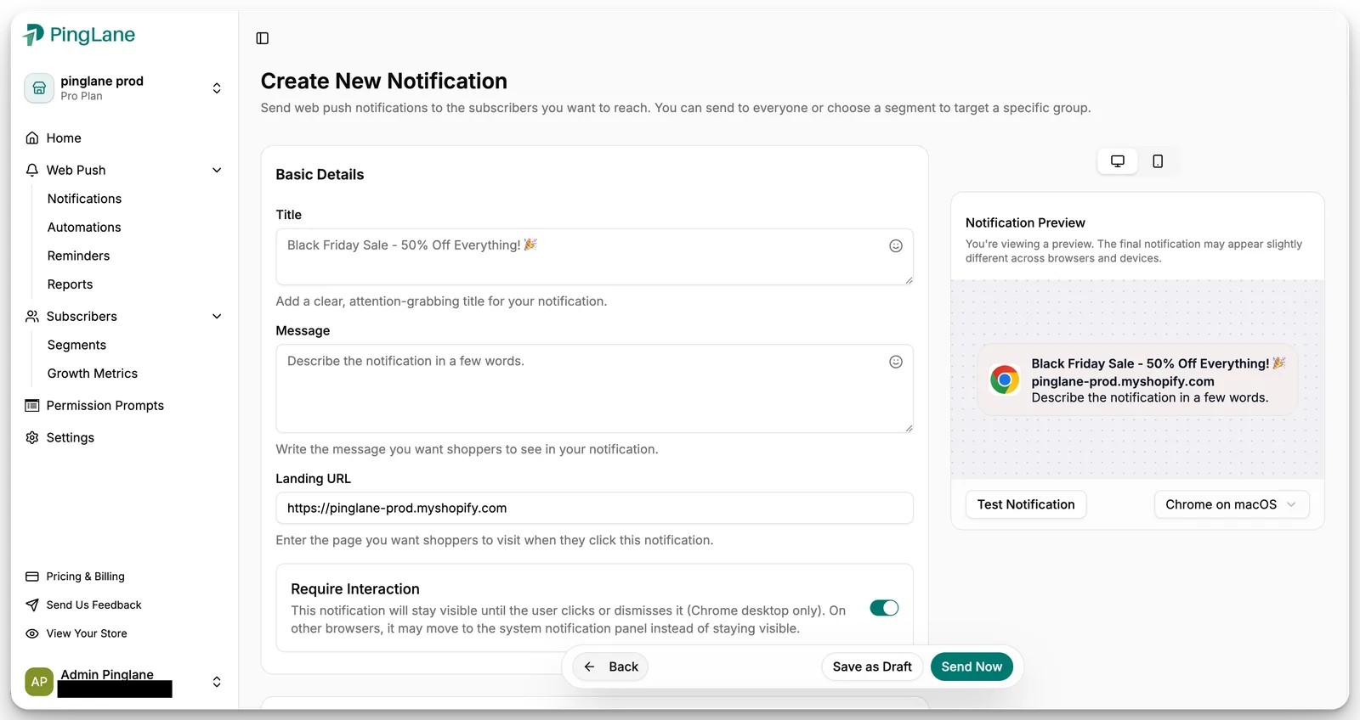Click the Send Now button
This screenshot has width=1360, height=720.
click(972, 667)
